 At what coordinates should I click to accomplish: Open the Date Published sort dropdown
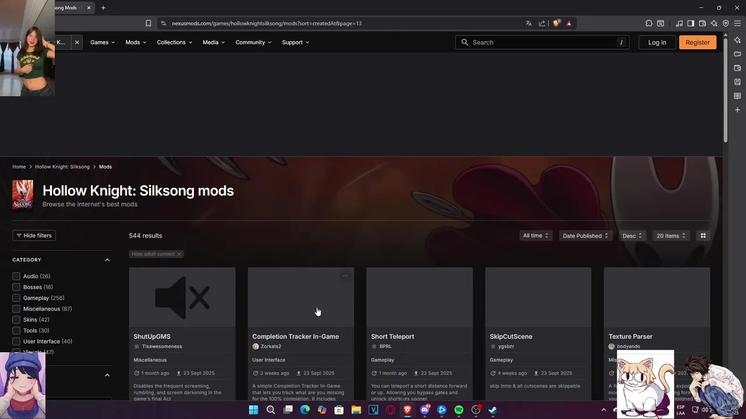[586, 236]
